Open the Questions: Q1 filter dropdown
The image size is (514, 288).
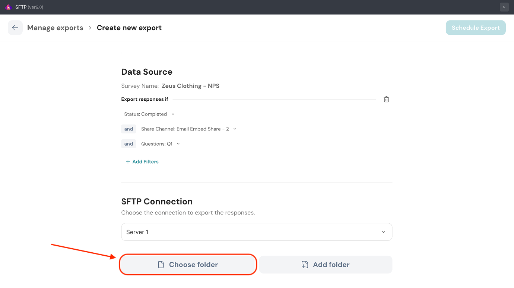(160, 144)
